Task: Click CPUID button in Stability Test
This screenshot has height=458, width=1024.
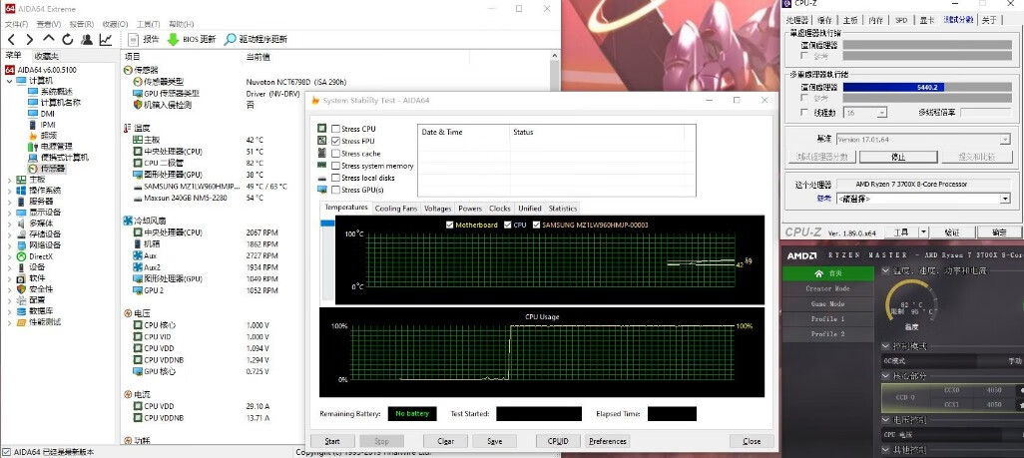Action: (x=558, y=441)
